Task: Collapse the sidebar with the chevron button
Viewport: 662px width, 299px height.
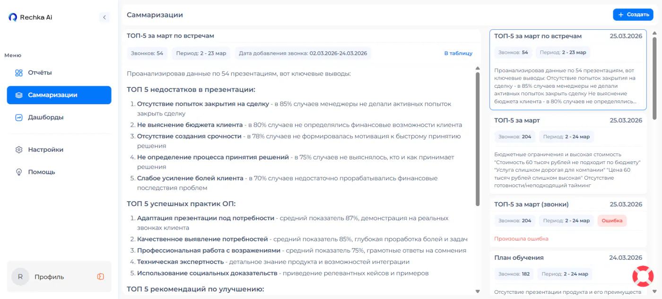Action: (105, 17)
